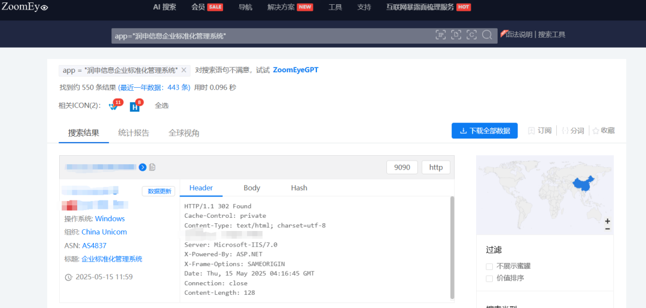Click the clock icon next to timestamp
The height and width of the screenshot is (308, 646).
68,277
